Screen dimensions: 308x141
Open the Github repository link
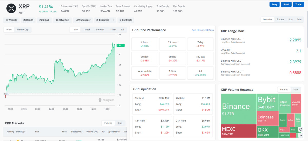[44, 20]
